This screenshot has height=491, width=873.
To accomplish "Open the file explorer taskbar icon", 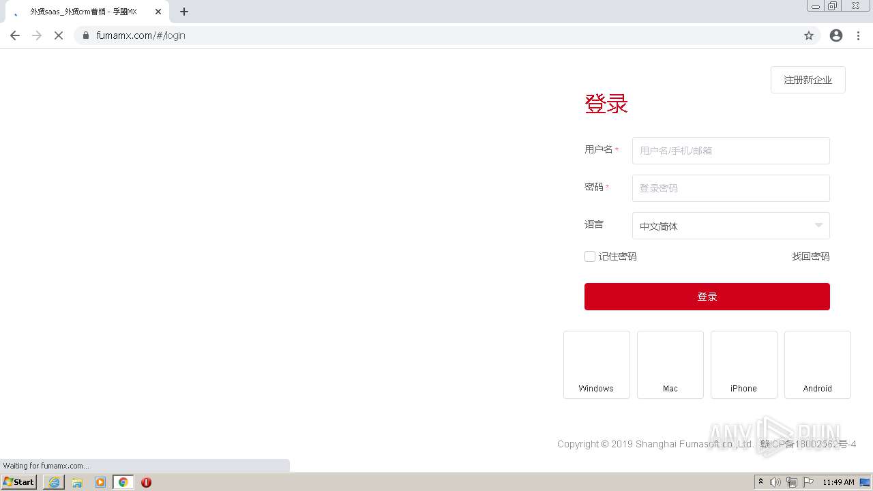I will (x=77, y=482).
